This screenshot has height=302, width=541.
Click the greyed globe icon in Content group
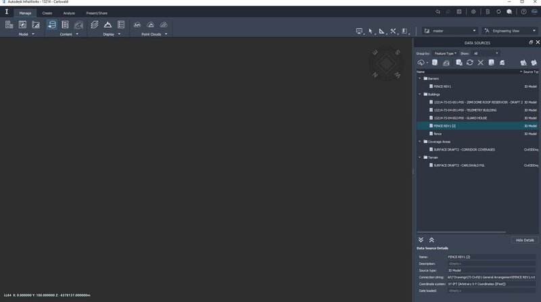click(x=78, y=25)
